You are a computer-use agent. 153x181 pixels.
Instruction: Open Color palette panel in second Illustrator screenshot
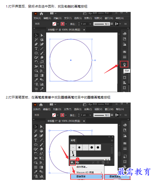tap(125, 125)
